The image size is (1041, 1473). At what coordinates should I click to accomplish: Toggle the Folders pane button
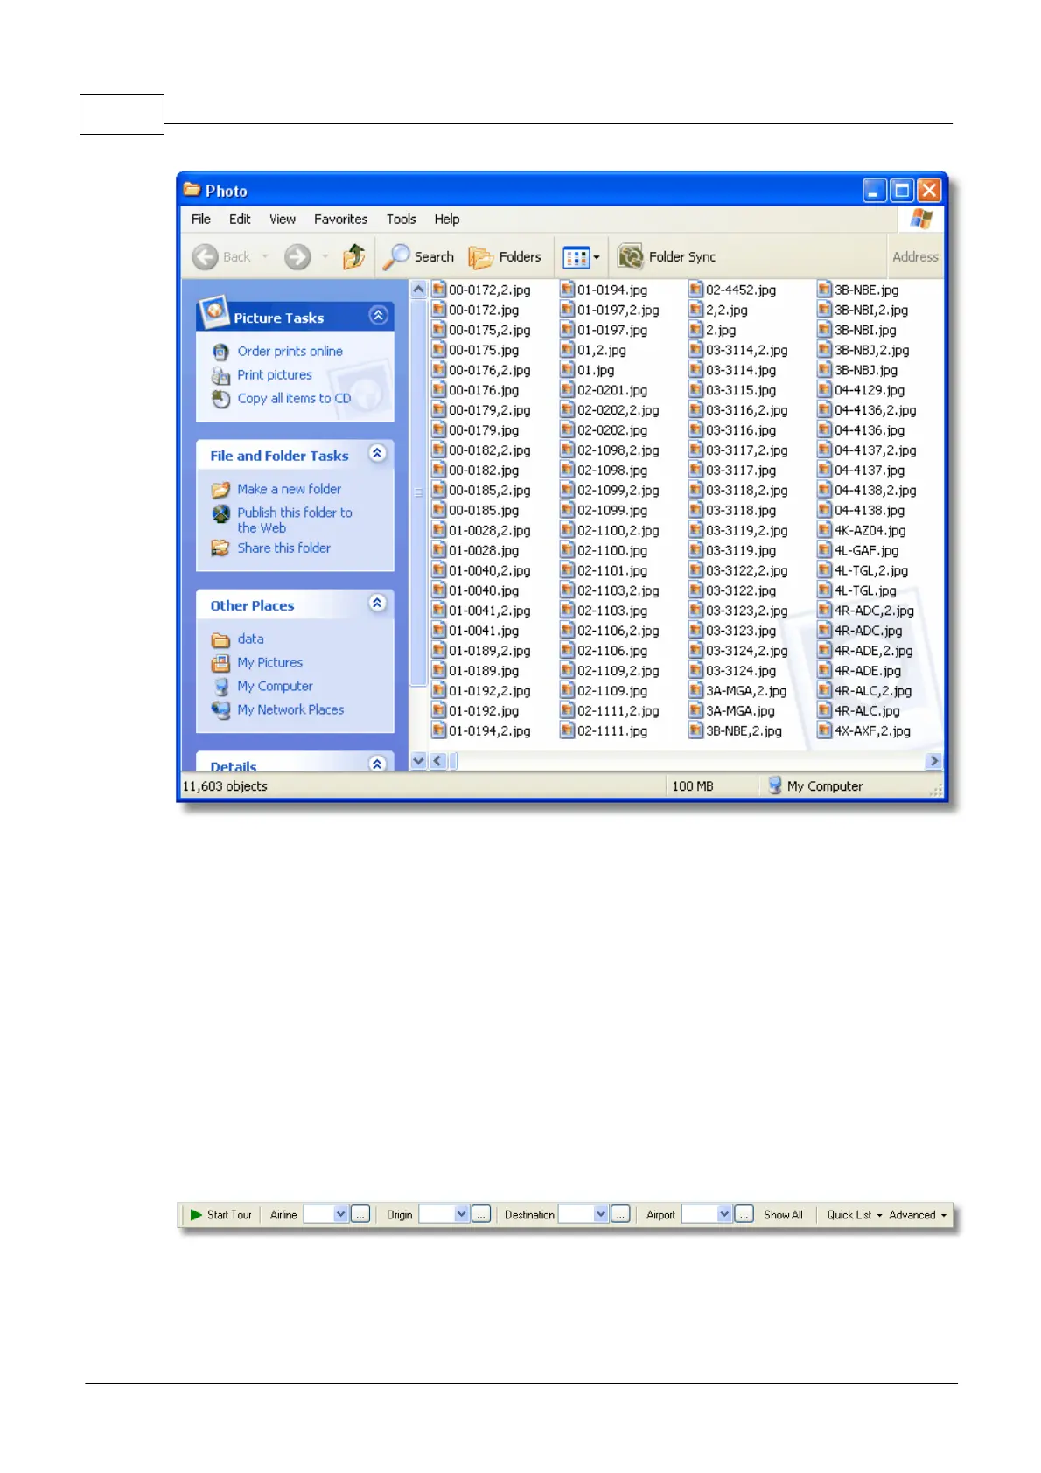tap(505, 256)
